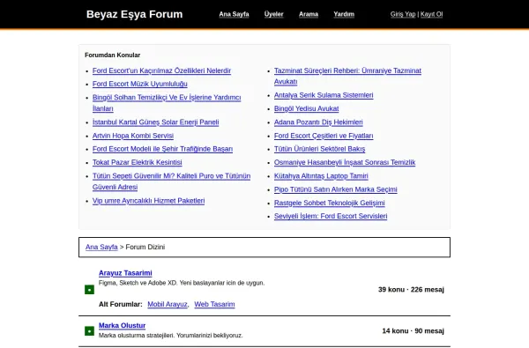Open Tütün Sepeti Güvenilir Mi topic
The height and width of the screenshot is (348, 529).
tap(171, 181)
